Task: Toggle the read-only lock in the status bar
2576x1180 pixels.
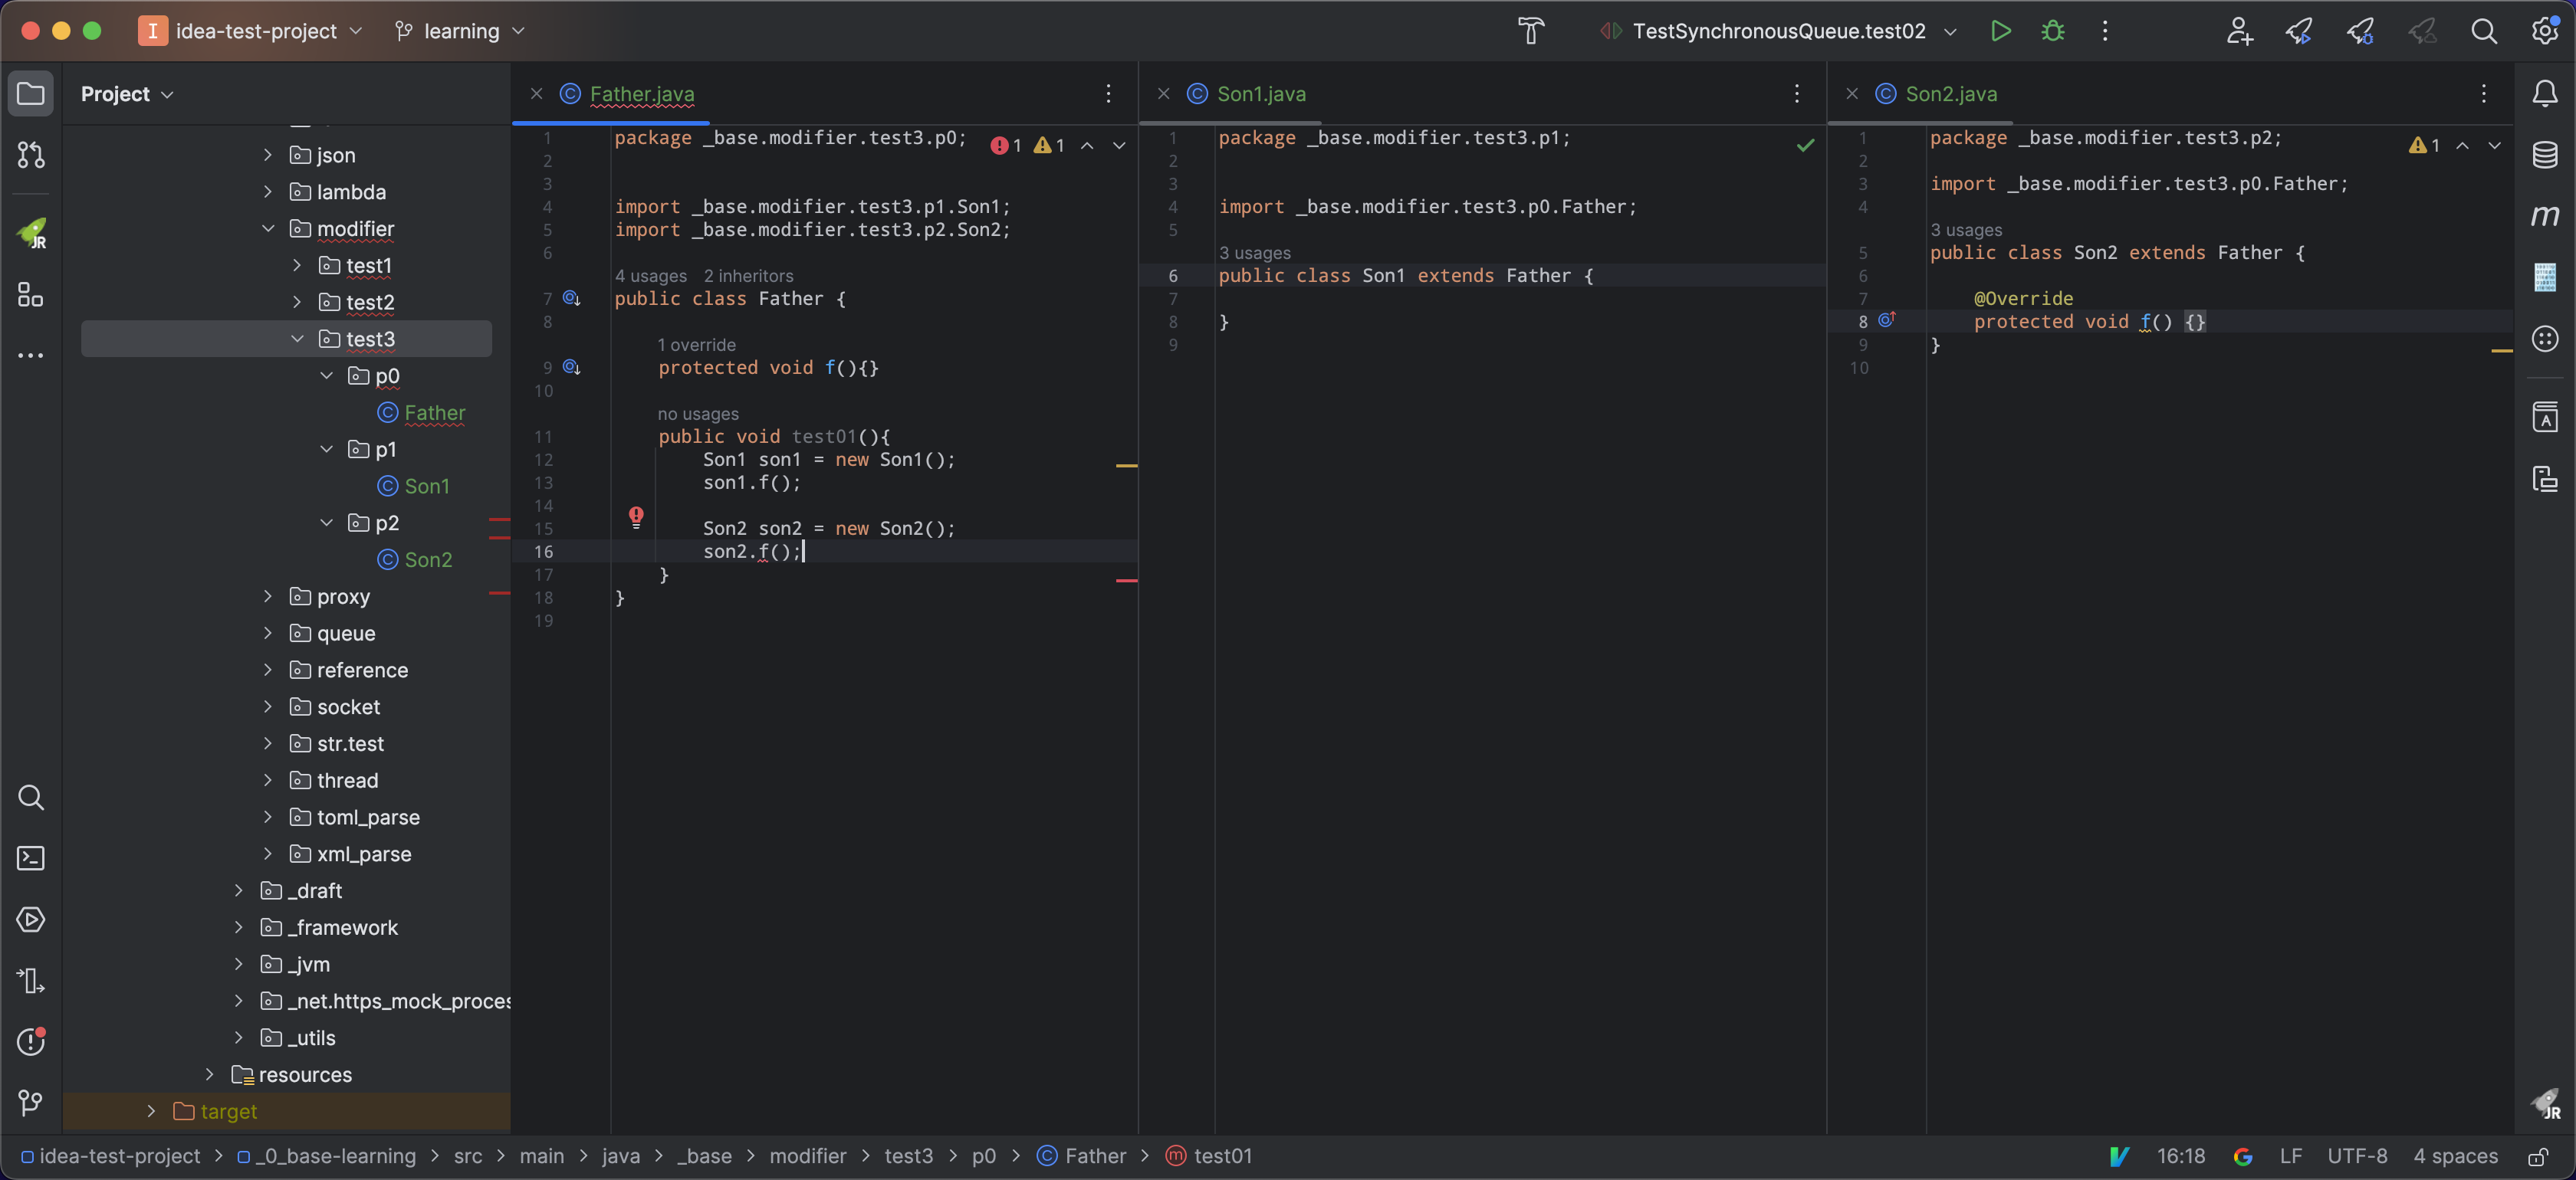Action: (x=2537, y=1157)
